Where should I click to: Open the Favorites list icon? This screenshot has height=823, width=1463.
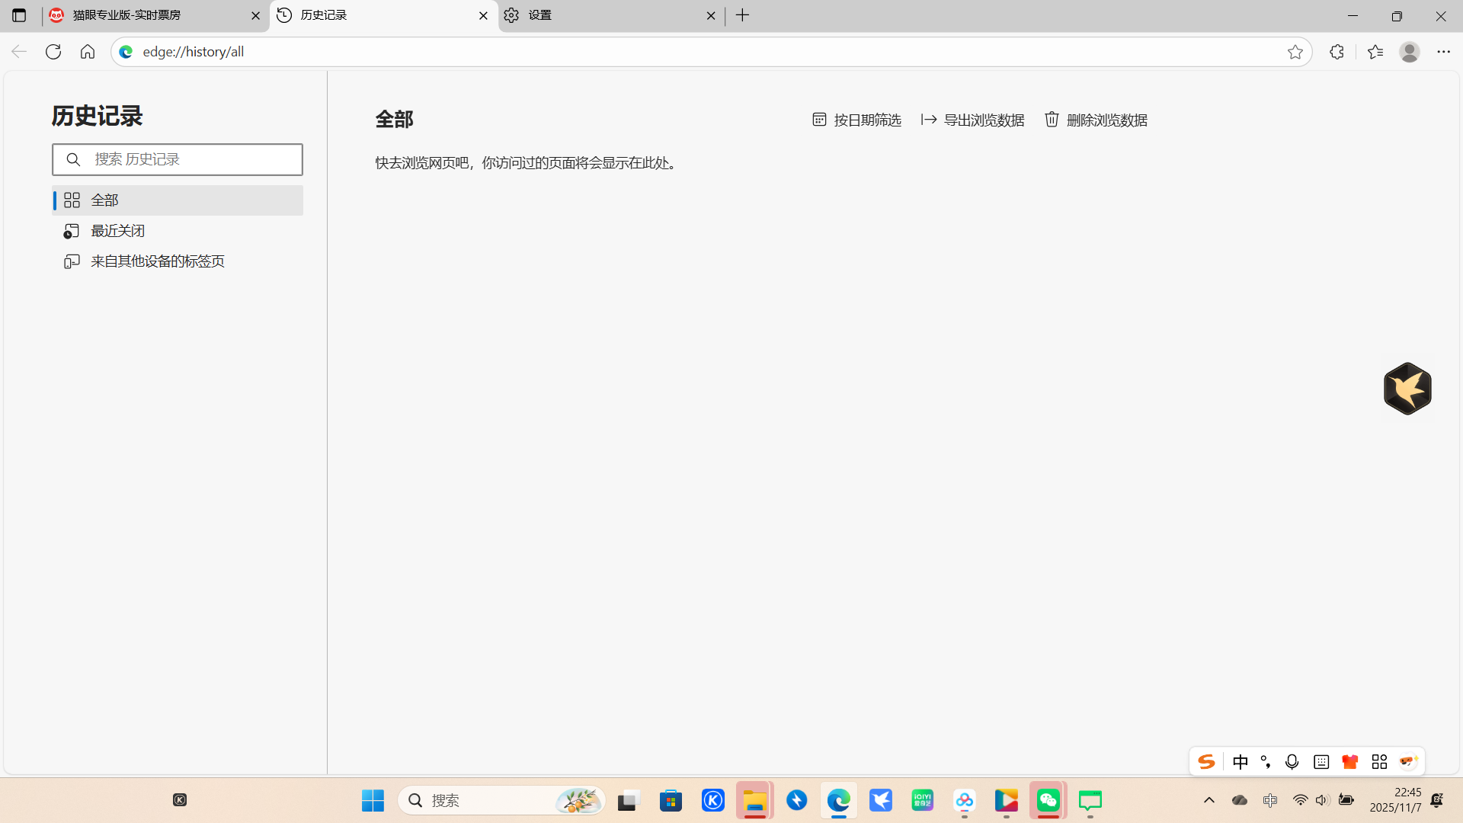click(1375, 52)
